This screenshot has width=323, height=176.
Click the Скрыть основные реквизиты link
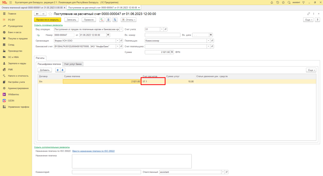point(48,25)
